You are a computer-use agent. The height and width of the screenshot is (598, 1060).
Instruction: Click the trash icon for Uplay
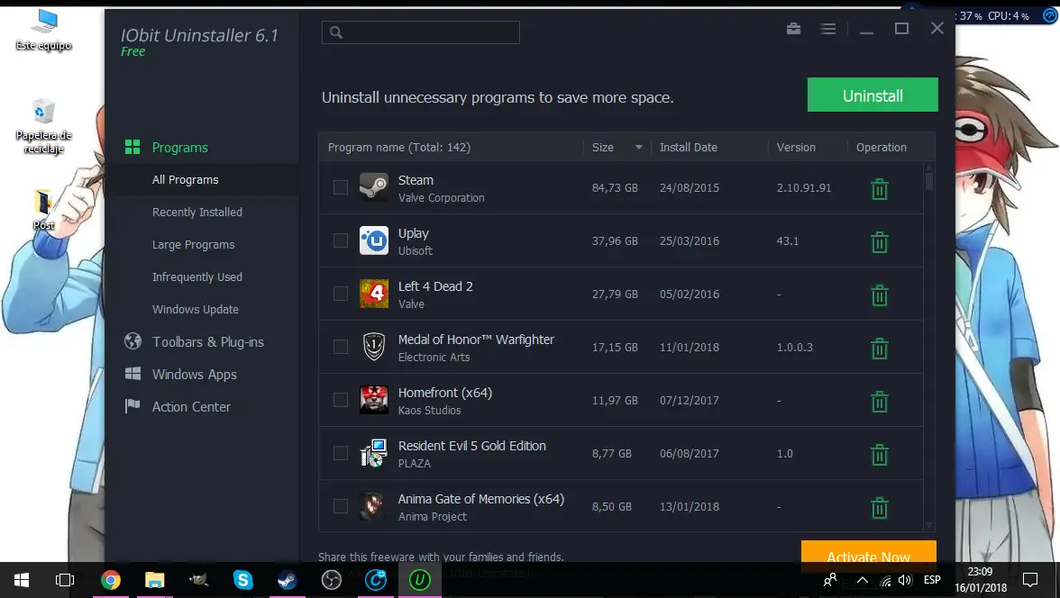[880, 242]
